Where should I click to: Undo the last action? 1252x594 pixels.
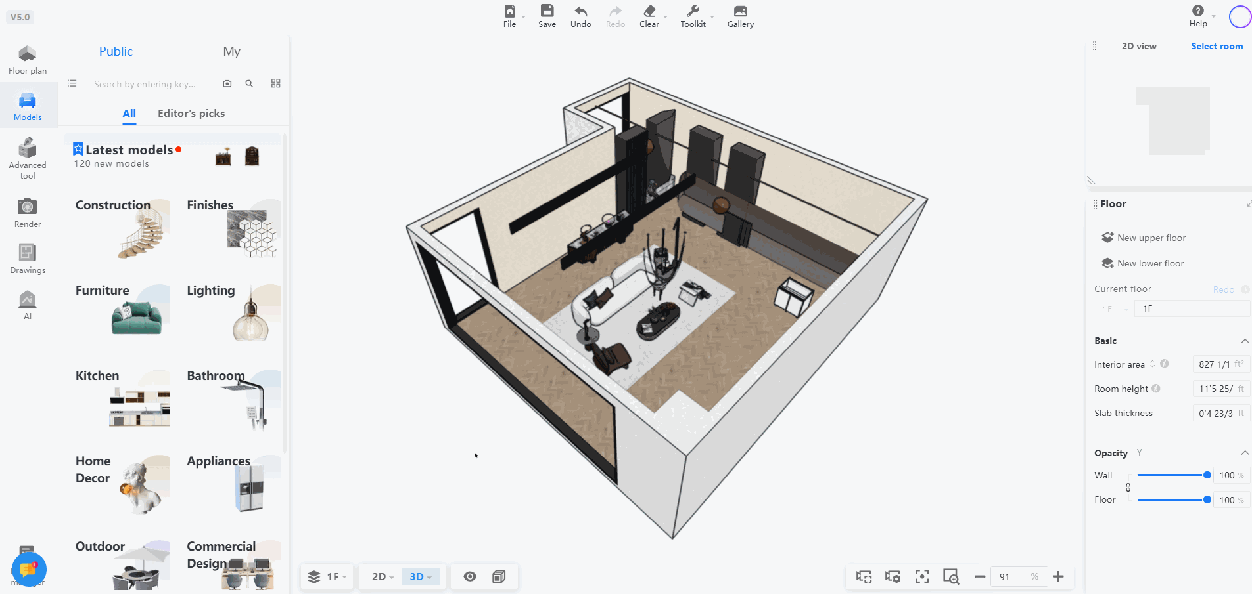point(581,16)
